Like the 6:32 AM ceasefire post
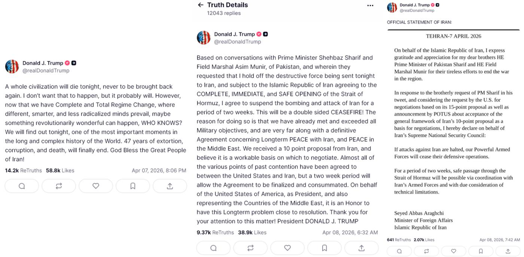 click(x=287, y=248)
